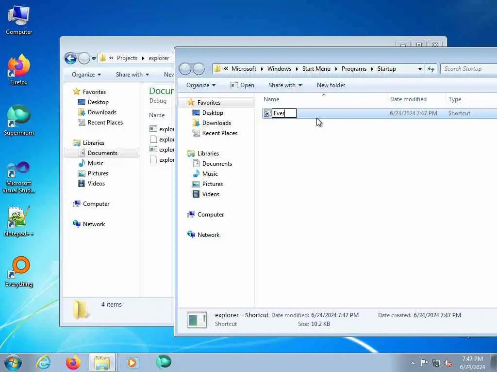Sort by Name column in Startup window
497x372 pixels.
pos(324,99)
